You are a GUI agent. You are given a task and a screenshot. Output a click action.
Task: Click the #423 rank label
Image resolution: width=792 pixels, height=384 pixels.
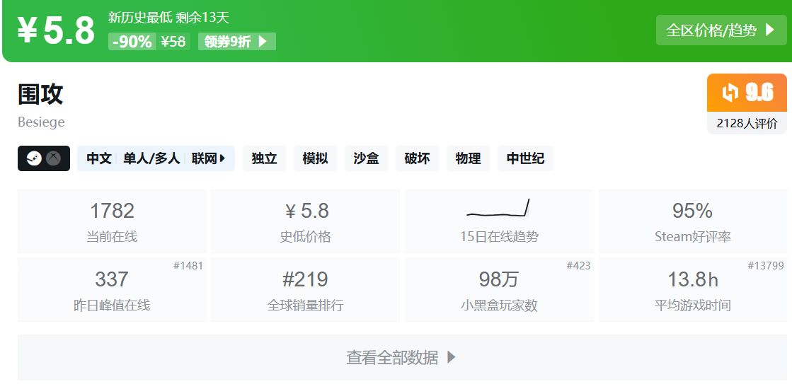[x=578, y=265]
